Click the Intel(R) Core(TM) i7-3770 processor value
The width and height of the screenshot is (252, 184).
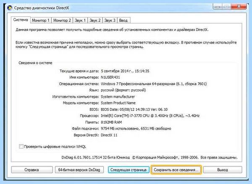[x=150, y=116]
